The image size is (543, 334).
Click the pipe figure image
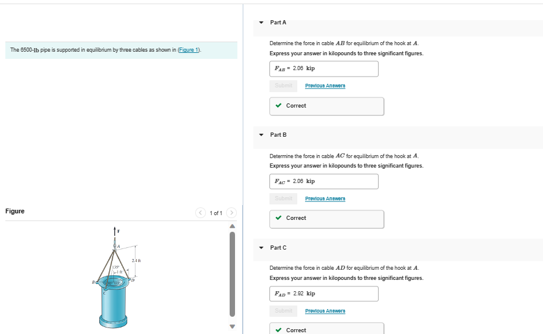pos(114,278)
